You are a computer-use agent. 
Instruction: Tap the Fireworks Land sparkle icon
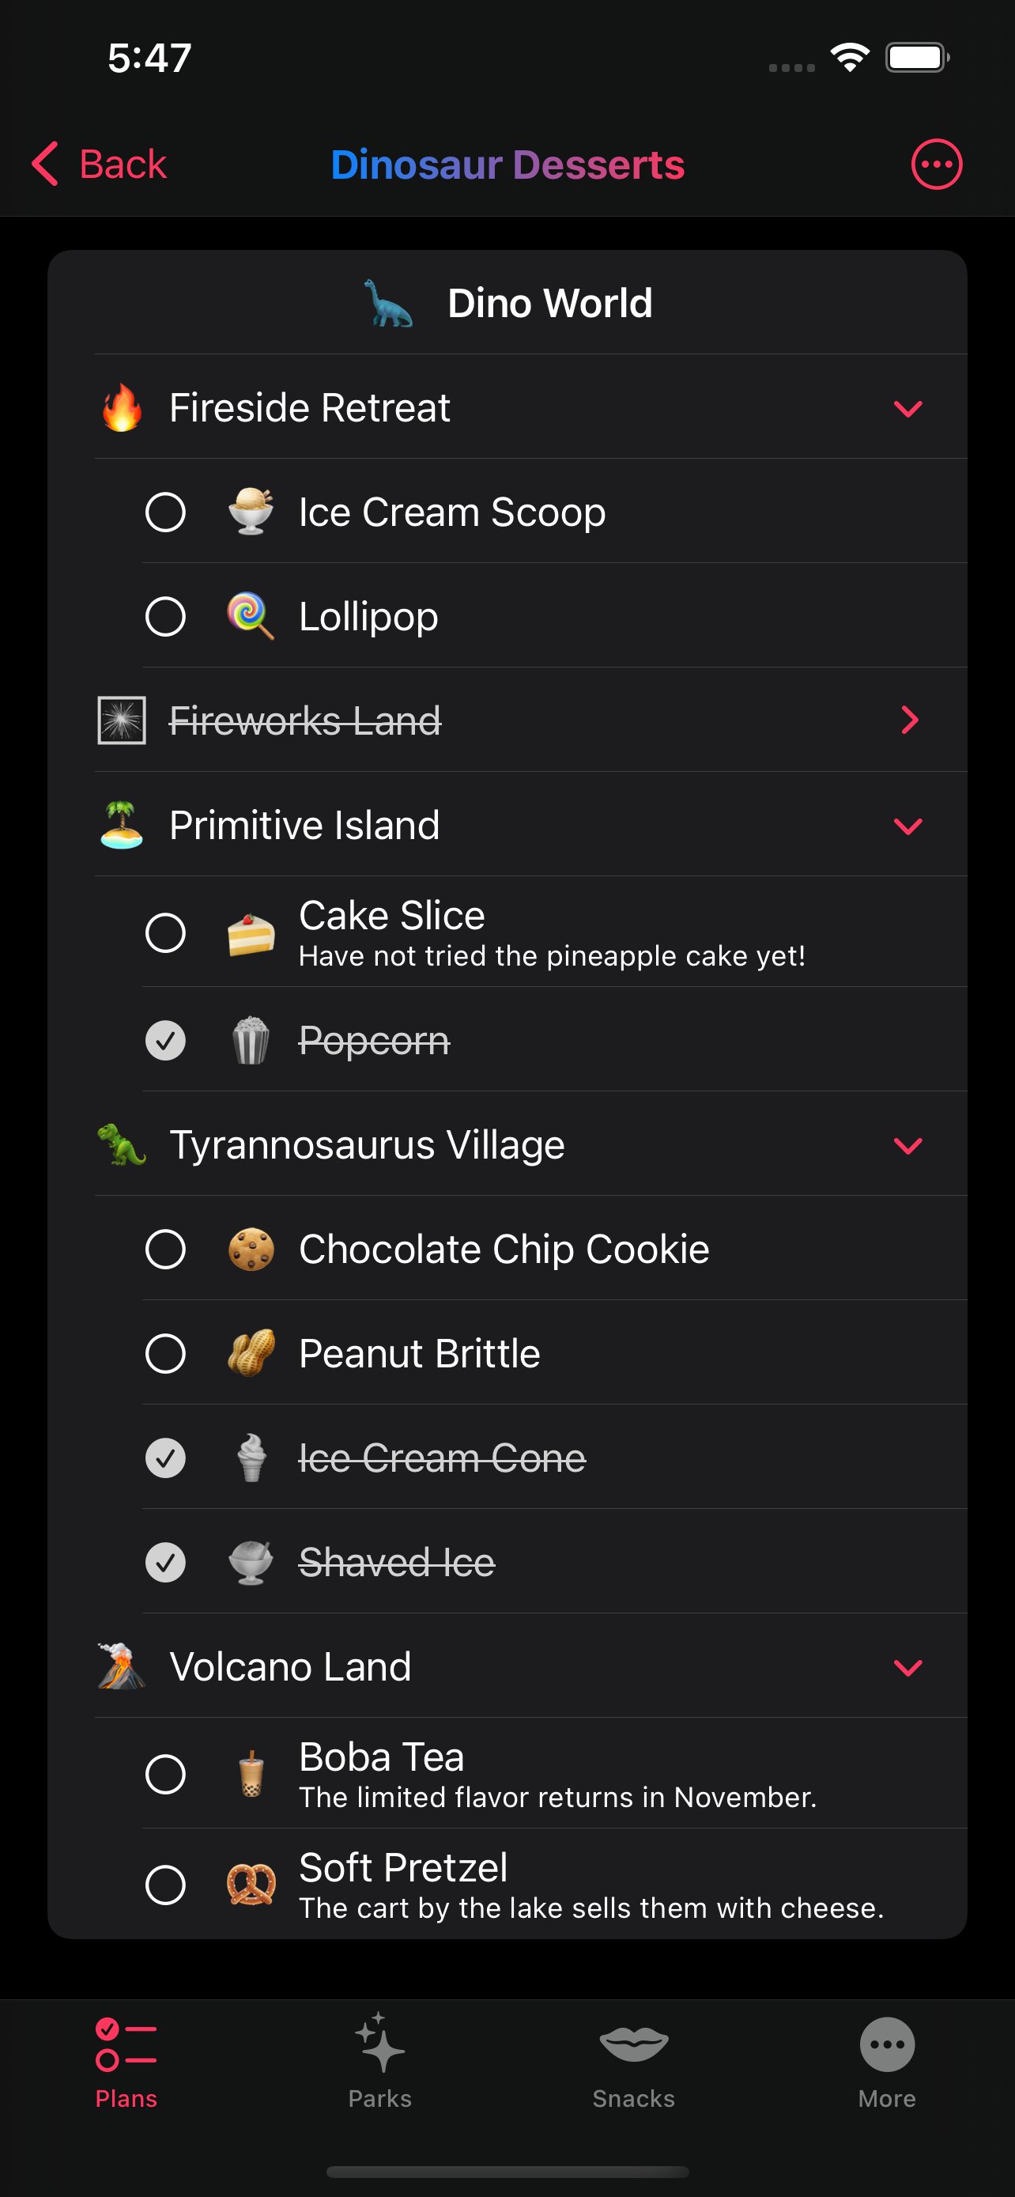click(122, 720)
